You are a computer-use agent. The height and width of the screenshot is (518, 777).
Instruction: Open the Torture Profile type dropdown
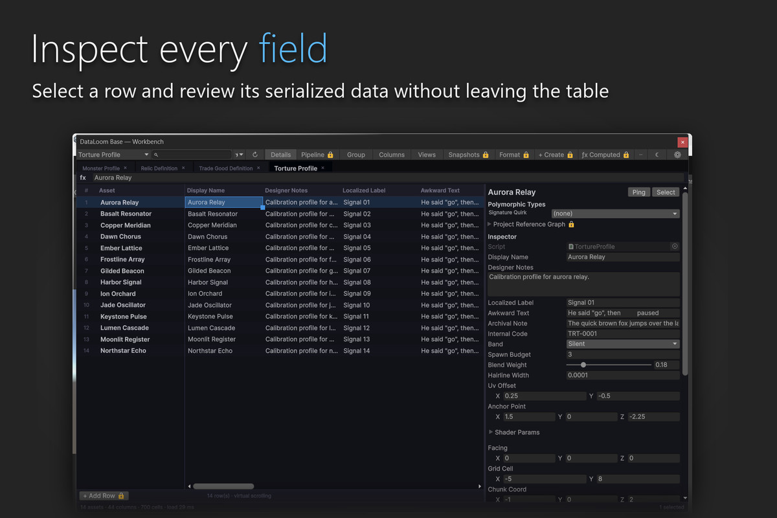(x=114, y=155)
